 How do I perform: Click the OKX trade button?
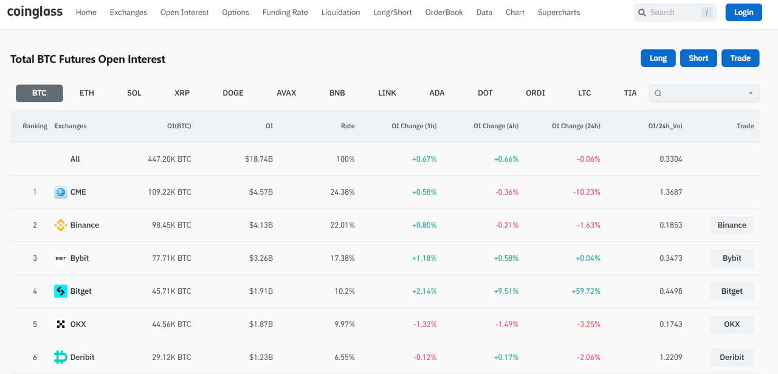click(x=732, y=324)
